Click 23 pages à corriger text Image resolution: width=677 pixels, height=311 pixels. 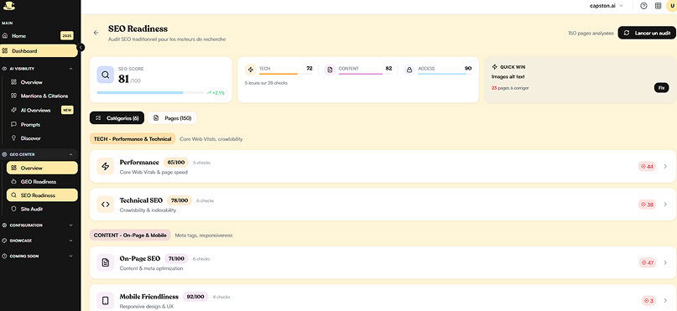pos(510,88)
